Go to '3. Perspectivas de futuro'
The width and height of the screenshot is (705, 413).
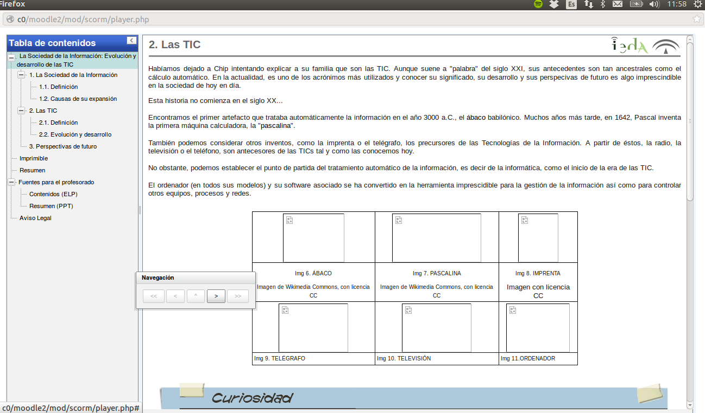click(x=63, y=146)
